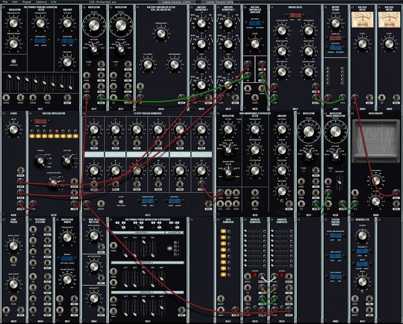
Task: Click the sequencer Step Inc/Dec button
Action: (x=121, y=202)
